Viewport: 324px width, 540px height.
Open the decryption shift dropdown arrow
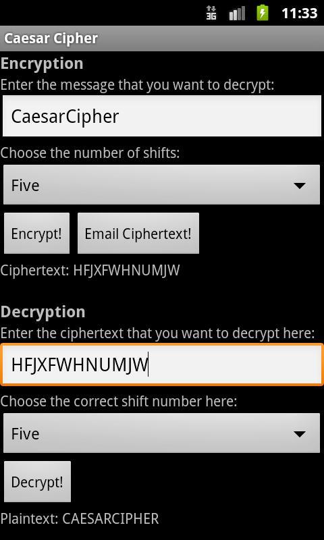coord(300,434)
